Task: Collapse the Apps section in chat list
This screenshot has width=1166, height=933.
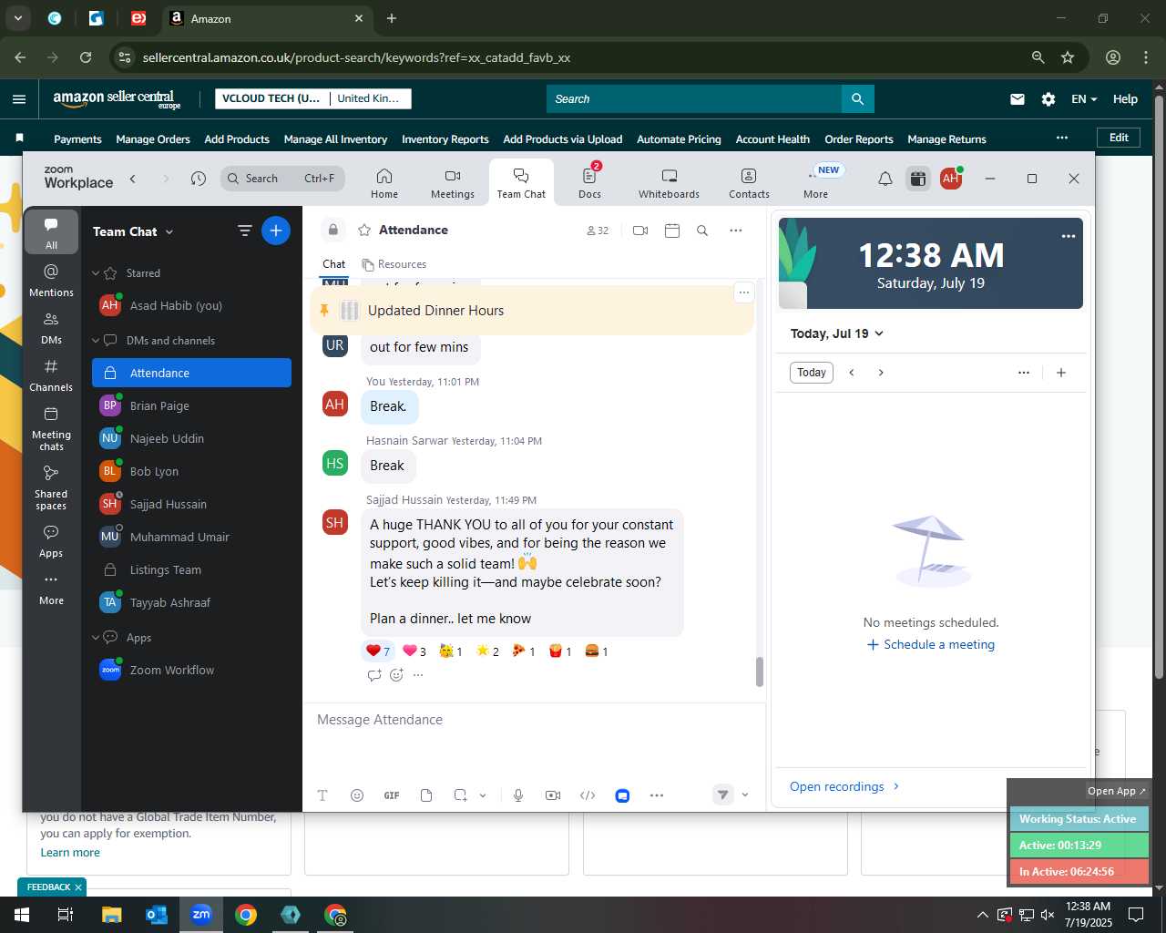Action: pos(96,637)
